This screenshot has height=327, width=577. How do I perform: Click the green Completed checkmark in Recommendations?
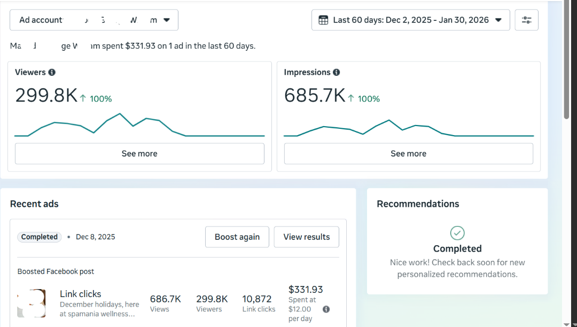coord(457,233)
